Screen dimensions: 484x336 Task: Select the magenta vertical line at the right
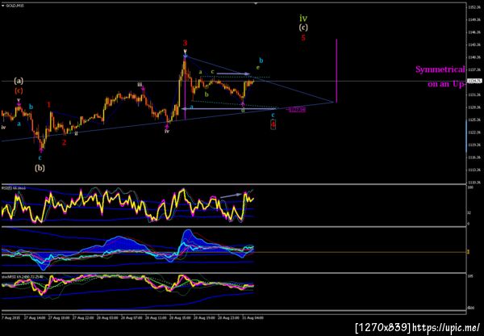[x=336, y=71]
